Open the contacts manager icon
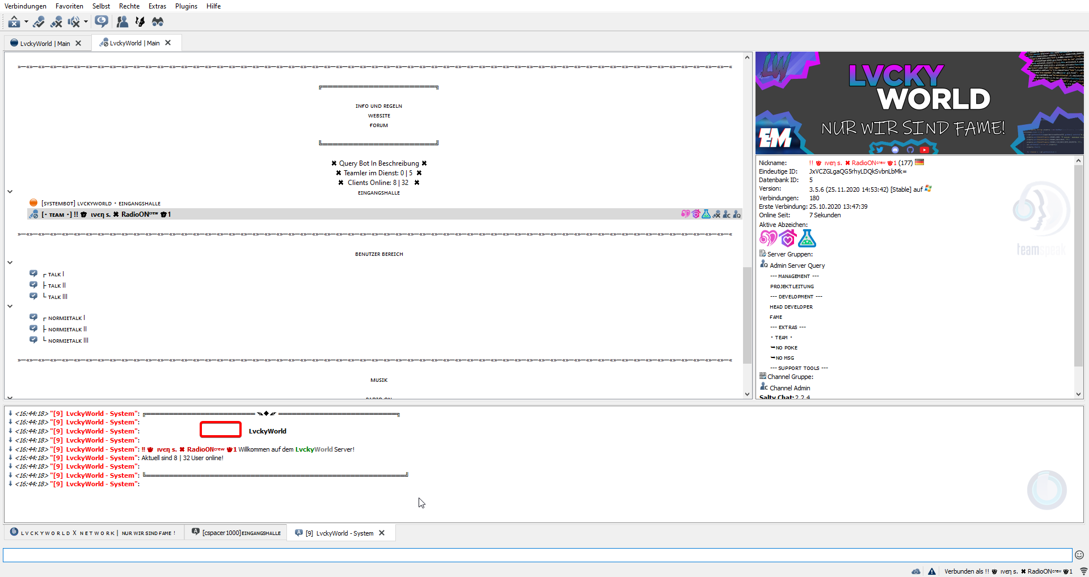Screen dimensions: 1089x577 point(122,22)
